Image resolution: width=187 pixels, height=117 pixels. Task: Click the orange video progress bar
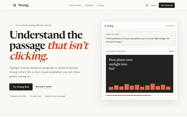click(128, 95)
